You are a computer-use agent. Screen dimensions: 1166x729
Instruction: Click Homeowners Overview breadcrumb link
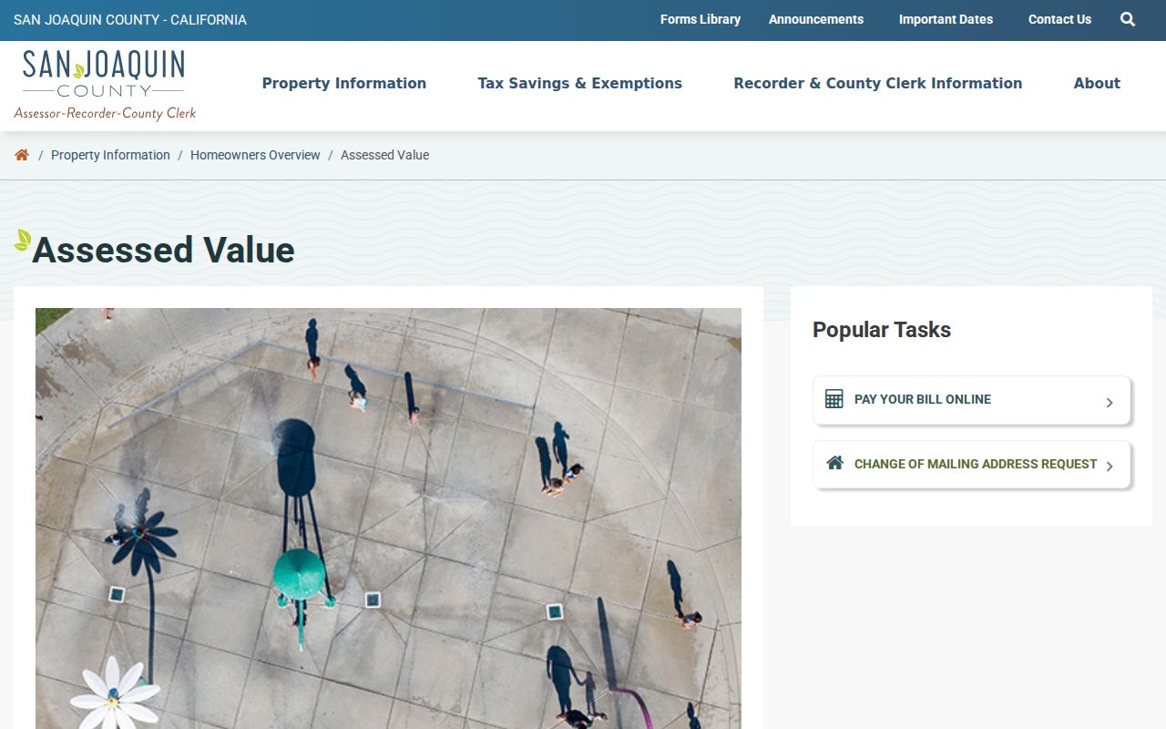coord(255,155)
